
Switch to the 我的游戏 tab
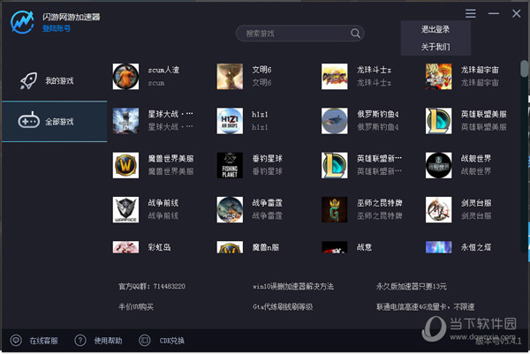pyautogui.click(x=55, y=80)
